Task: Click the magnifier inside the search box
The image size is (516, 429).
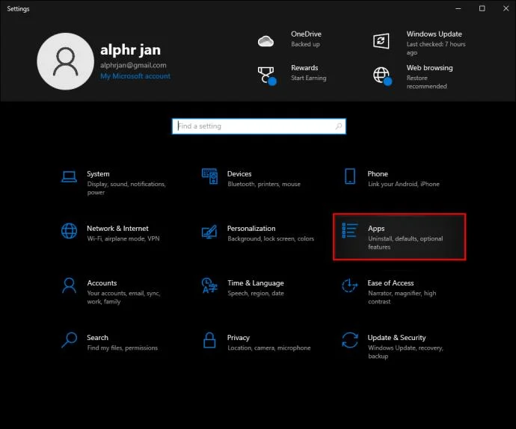Action: click(x=338, y=126)
